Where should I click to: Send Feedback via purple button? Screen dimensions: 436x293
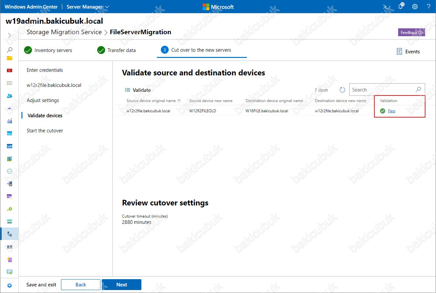tap(411, 32)
